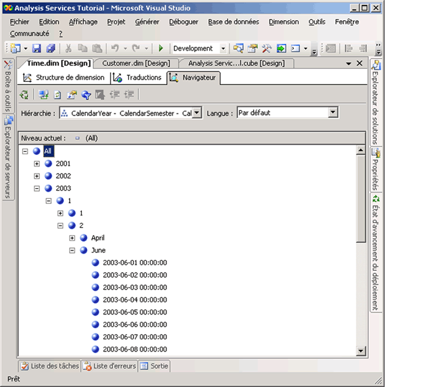Click the Save All icon

[x=51, y=48]
